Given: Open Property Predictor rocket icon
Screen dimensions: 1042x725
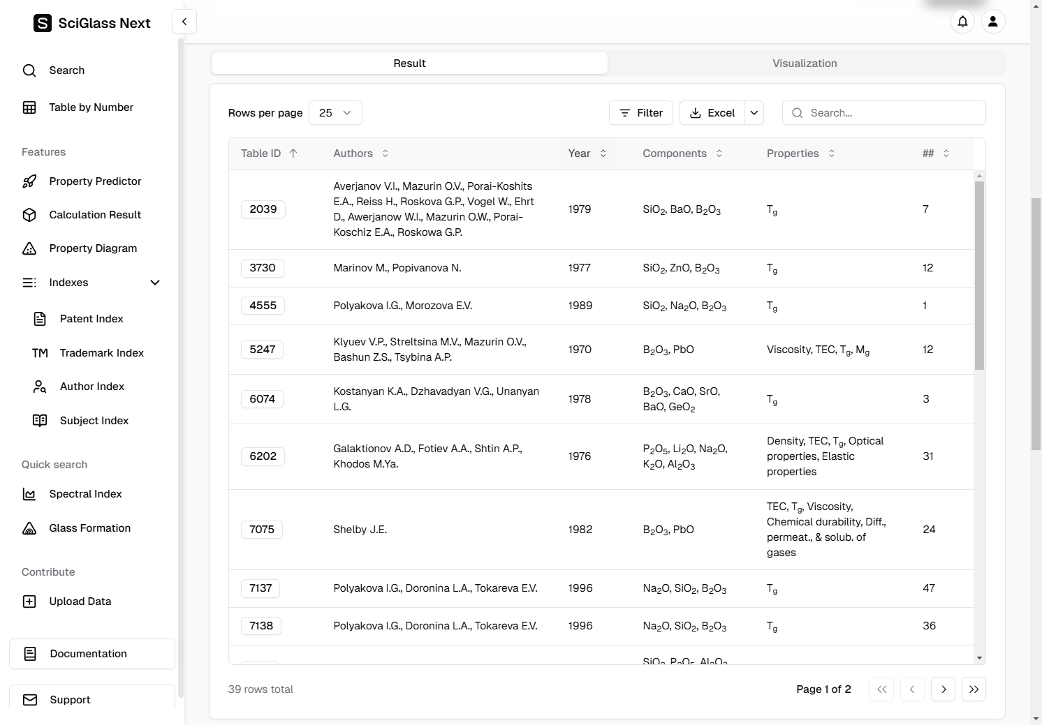Looking at the screenshot, I should [29, 181].
